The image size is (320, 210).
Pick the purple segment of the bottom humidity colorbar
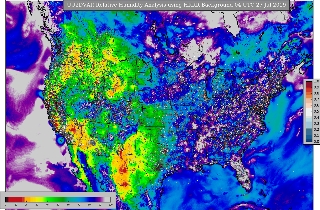(100, 199)
